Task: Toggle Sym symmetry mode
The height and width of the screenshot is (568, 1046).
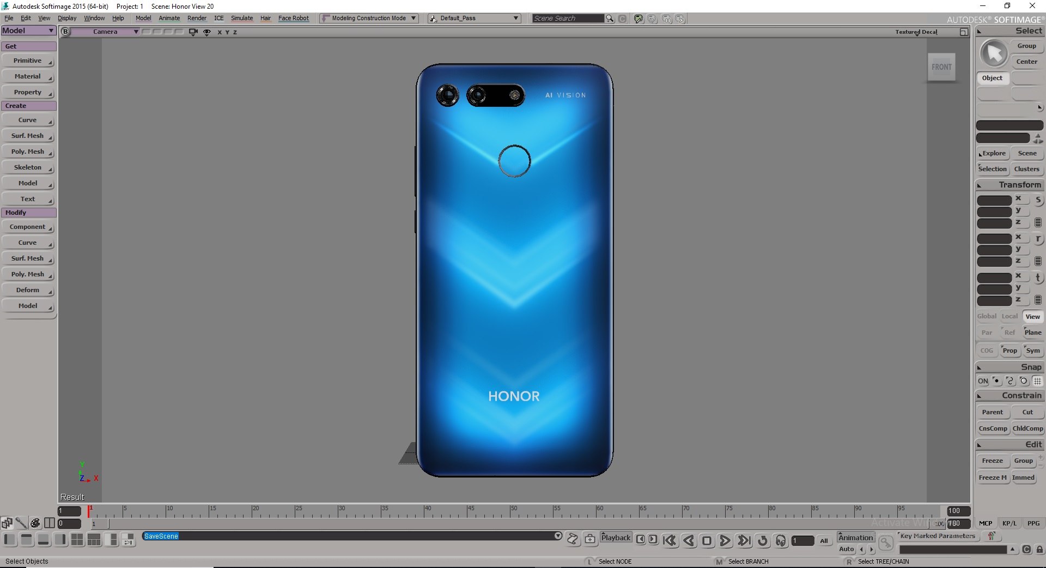Action: tap(1033, 351)
